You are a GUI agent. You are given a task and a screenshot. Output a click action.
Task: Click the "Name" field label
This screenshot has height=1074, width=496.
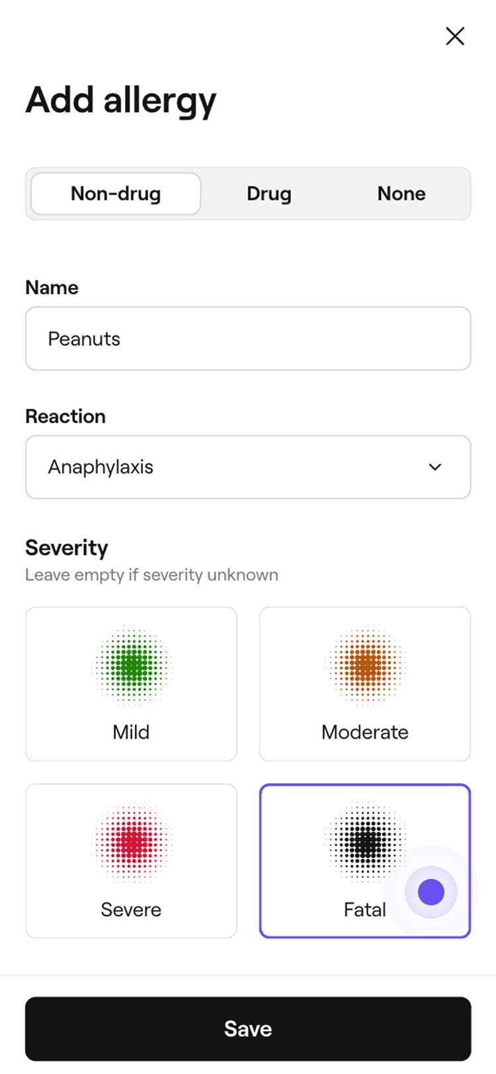pos(52,288)
